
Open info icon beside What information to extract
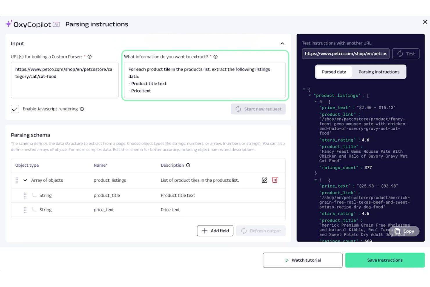216,57
